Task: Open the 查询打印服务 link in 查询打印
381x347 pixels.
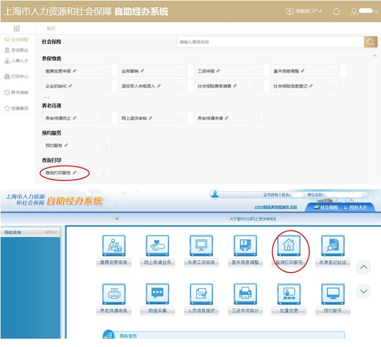Action: point(58,173)
